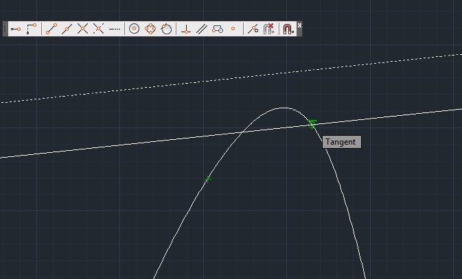
Task: Choose the Snap to Node icon
Action: pos(233,29)
